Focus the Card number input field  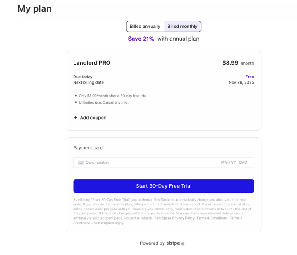click(x=133, y=162)
